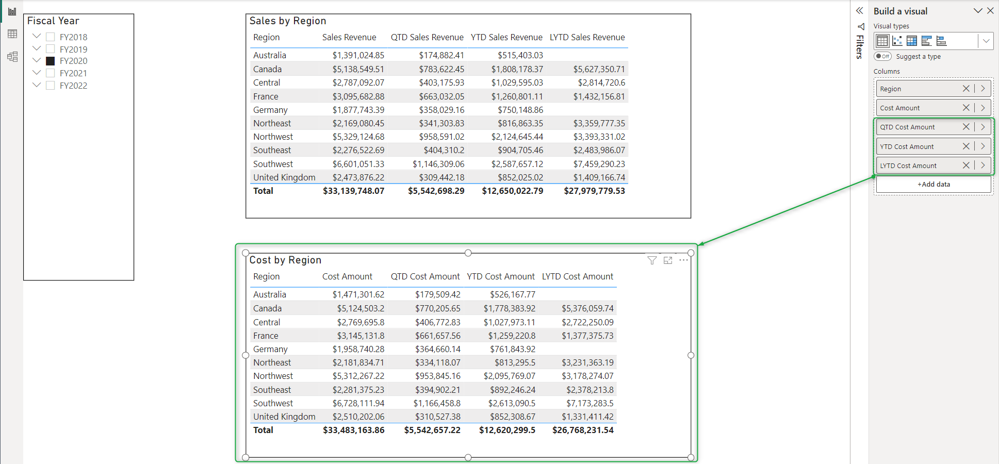Remove the QTD Cost Amount column
The width and height of the screenshot is (999, 464).
(966, 127)
